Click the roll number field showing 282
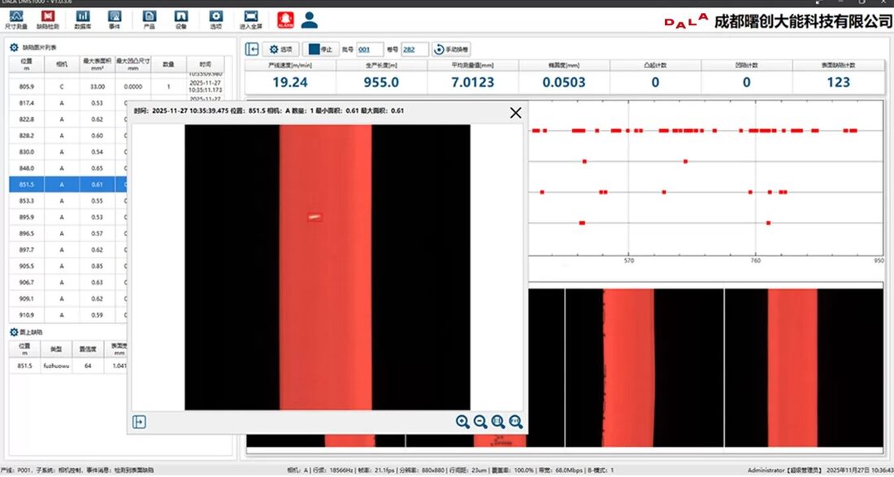Image resolution: width=894 pixels, height=477 pixels. tap(415, 50)
